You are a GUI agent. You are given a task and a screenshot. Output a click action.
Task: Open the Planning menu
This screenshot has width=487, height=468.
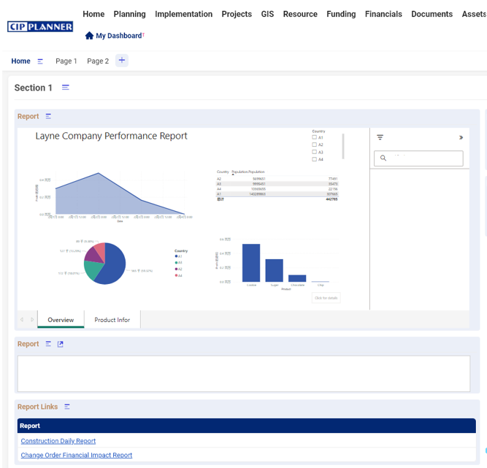(129, 14)
